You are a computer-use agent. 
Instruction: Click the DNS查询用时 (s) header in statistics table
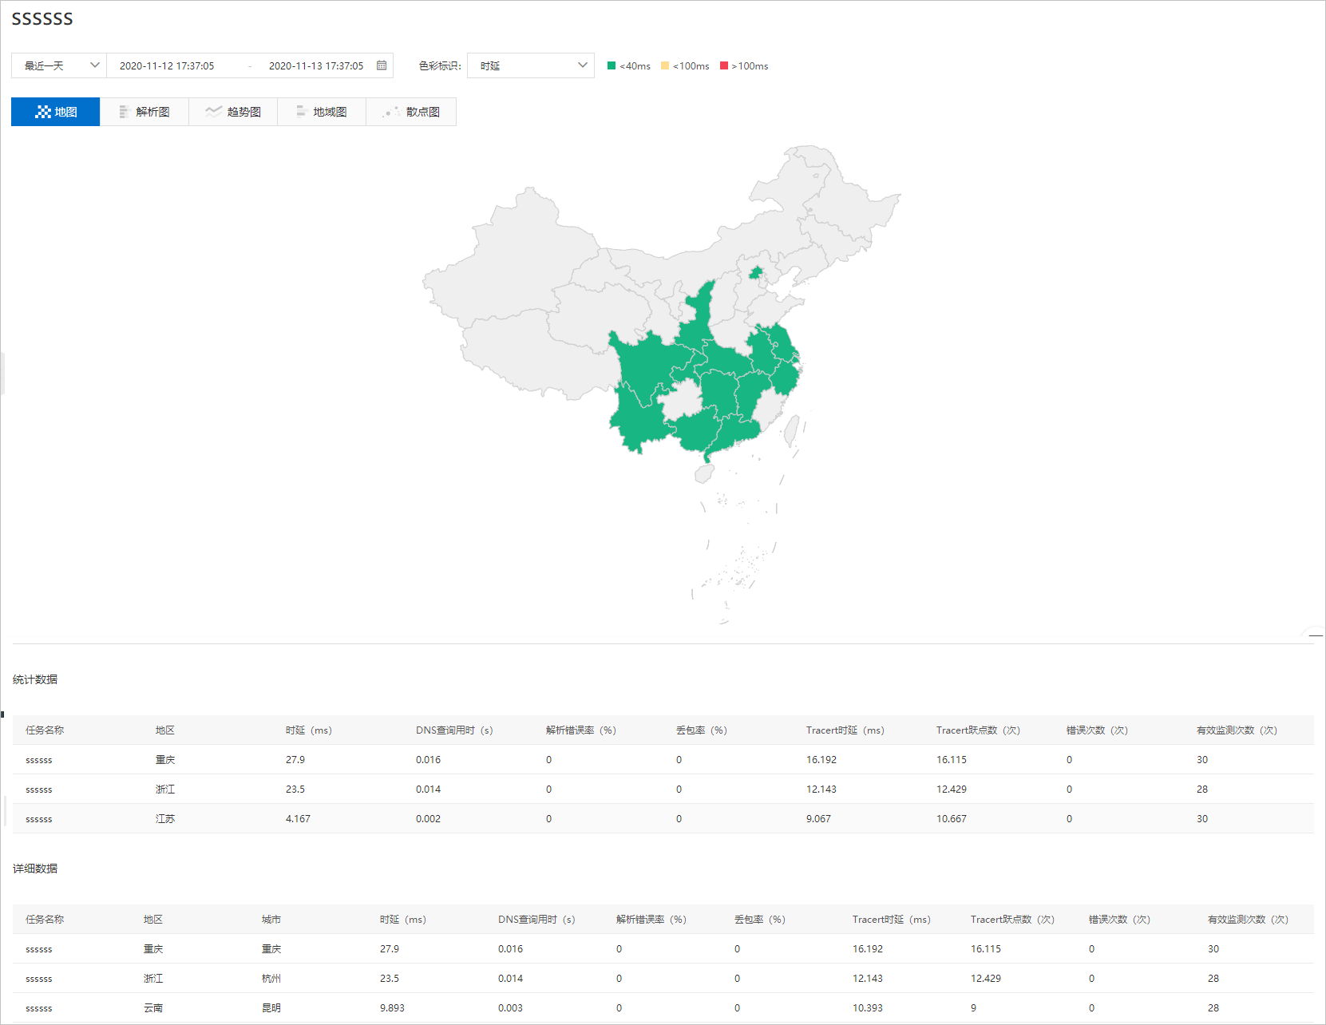click(x=454, y=730)
